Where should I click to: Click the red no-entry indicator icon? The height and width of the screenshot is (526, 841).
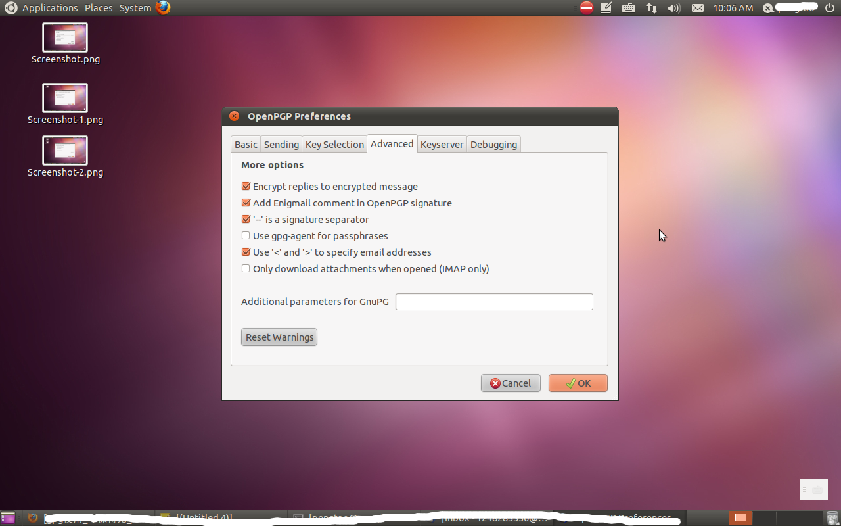pyautogui.click(x=587, y=8)
